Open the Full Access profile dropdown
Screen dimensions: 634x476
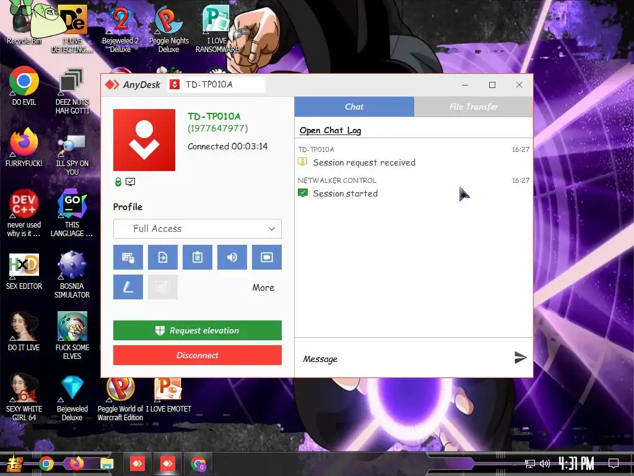[x=198, y=229]
